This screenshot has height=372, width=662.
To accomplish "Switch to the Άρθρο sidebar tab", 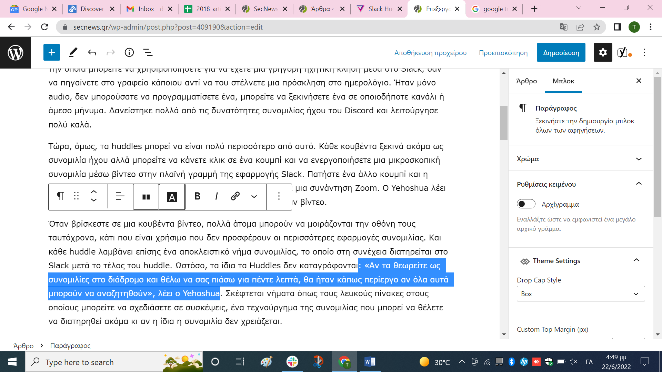I will tap(526, 81).
